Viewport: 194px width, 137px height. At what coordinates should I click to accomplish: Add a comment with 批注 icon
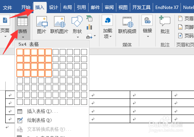(x=165, y=21)
